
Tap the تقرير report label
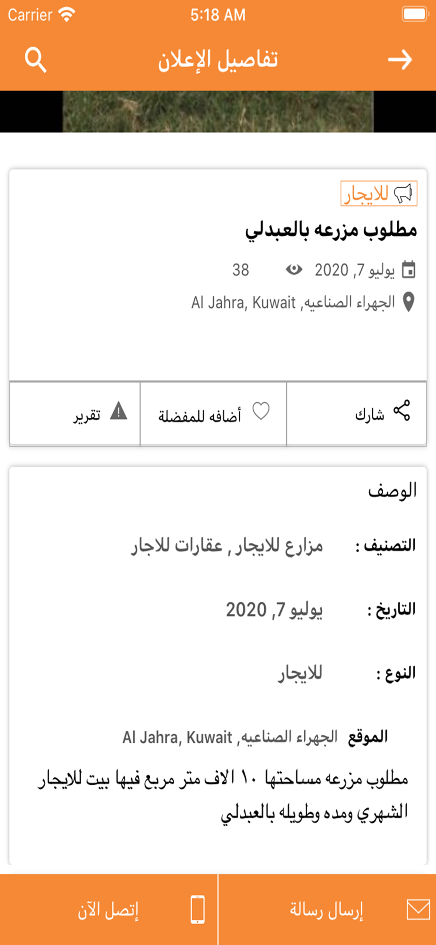click(87, 415)
